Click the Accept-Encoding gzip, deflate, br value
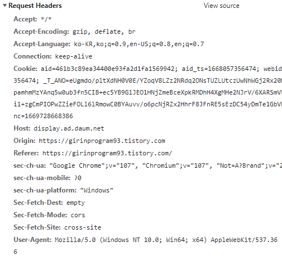The height and width of the screenshot is (260, 282). point(104,32)
